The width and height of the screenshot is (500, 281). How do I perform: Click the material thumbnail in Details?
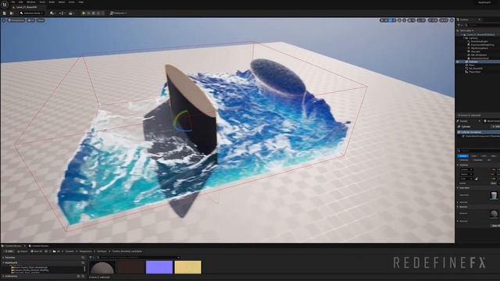[x=494, y=213]
